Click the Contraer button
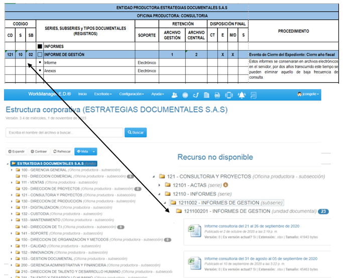 pyautogui.click(x=39, y=151)
